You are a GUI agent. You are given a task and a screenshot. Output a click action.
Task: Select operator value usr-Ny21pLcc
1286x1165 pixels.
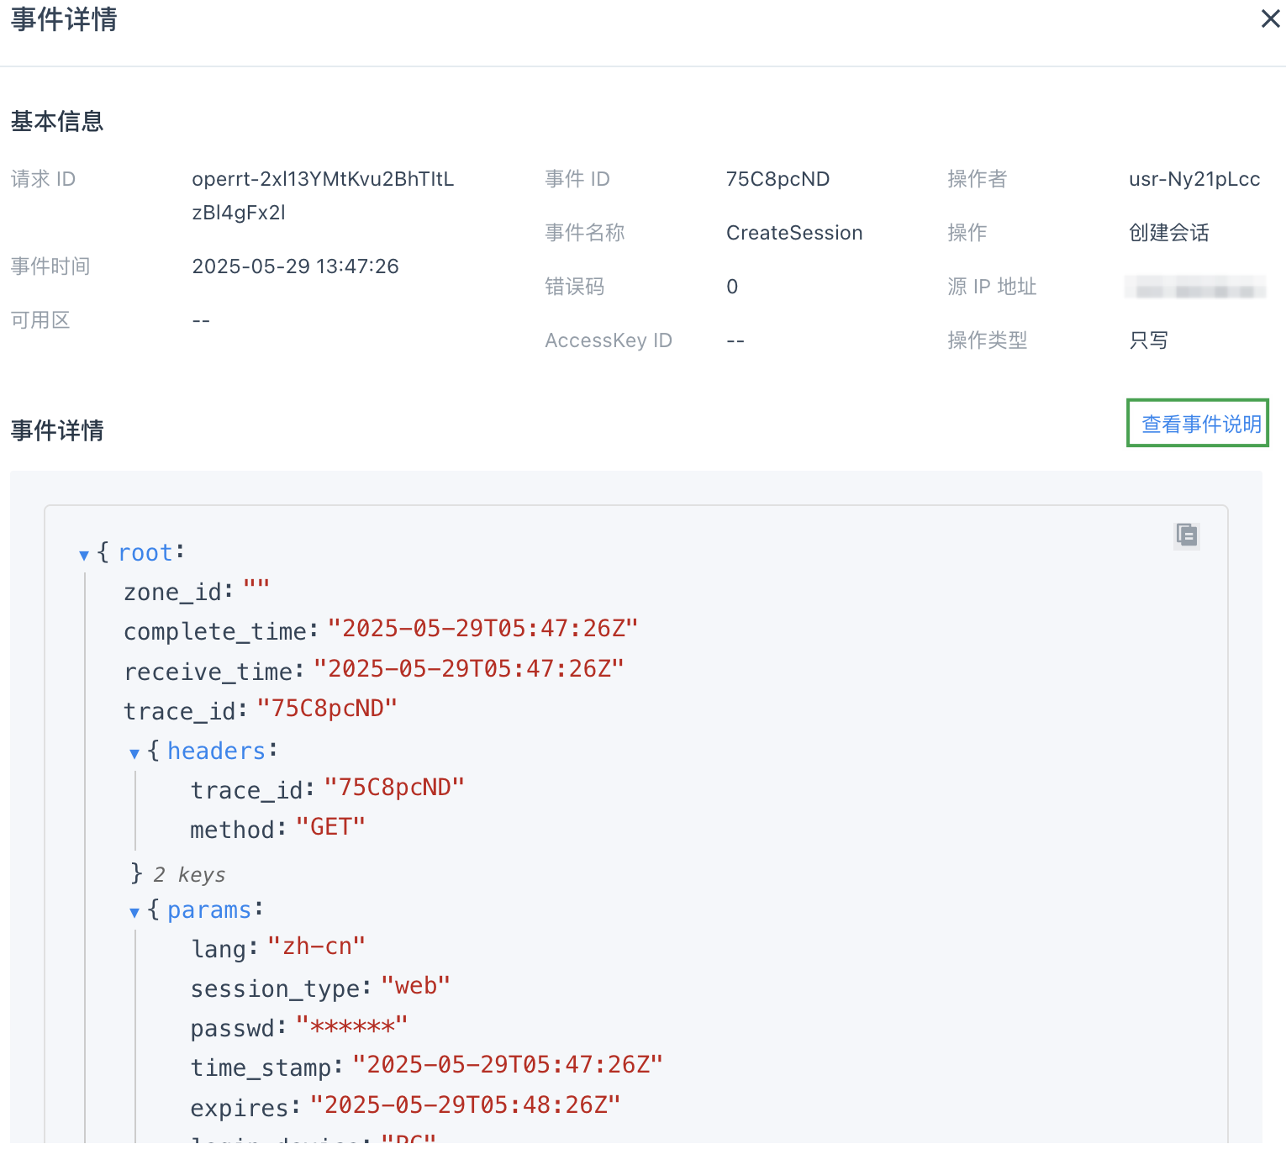[x=1194, y=179]
